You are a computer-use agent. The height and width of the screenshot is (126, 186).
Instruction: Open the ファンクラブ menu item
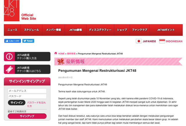tap(139, 30)
